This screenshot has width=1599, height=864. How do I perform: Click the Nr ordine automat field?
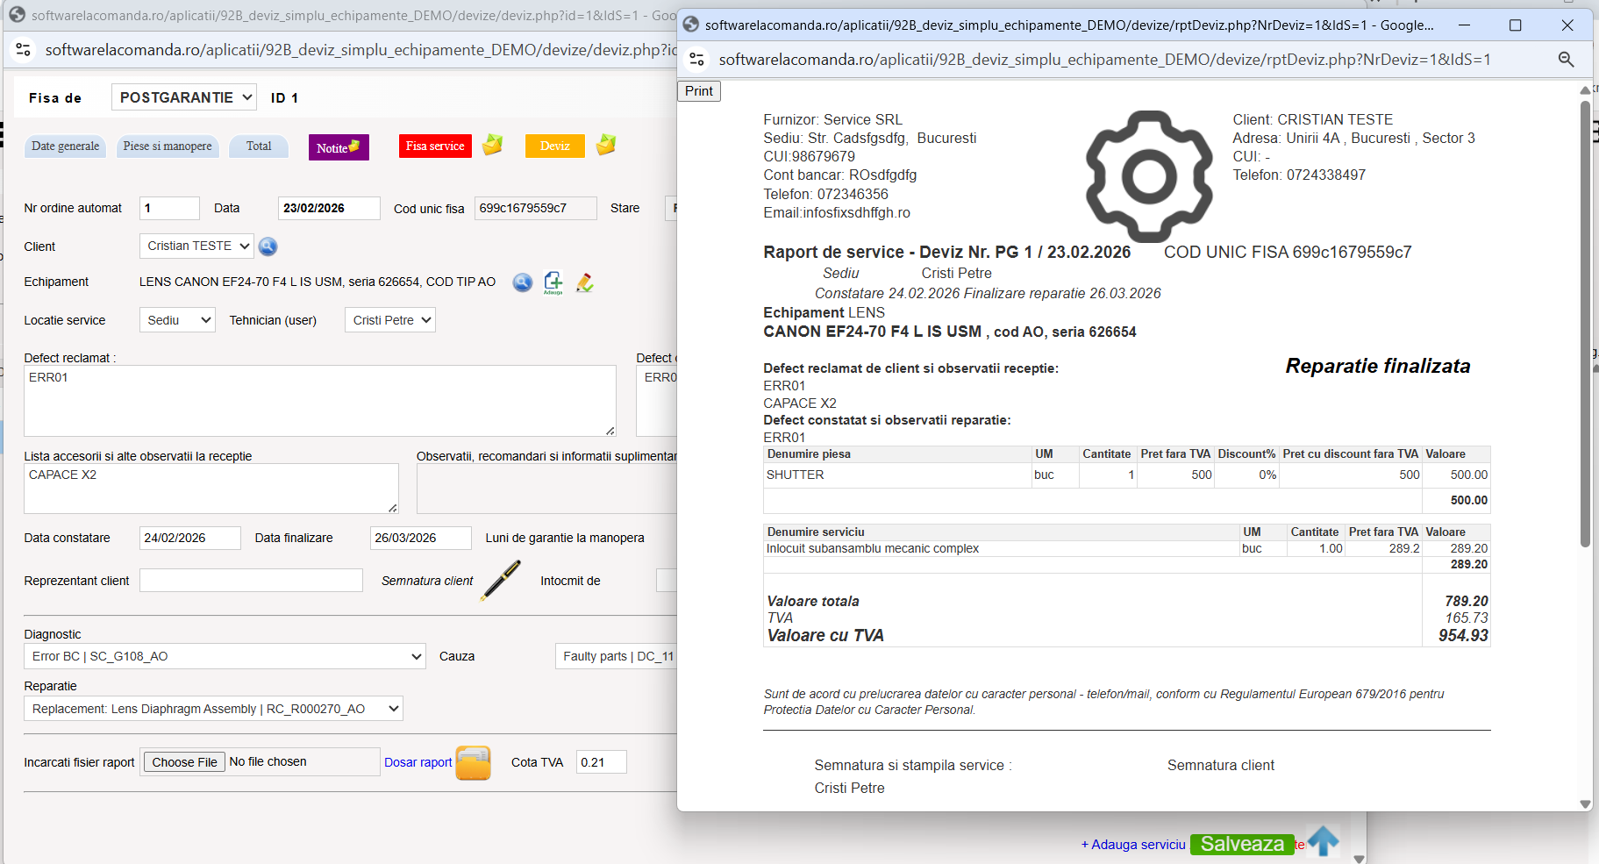[x=170, y=208]
